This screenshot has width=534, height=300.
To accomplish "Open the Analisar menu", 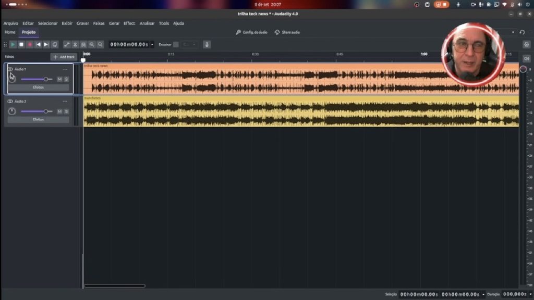I will (x=147, y=23).
